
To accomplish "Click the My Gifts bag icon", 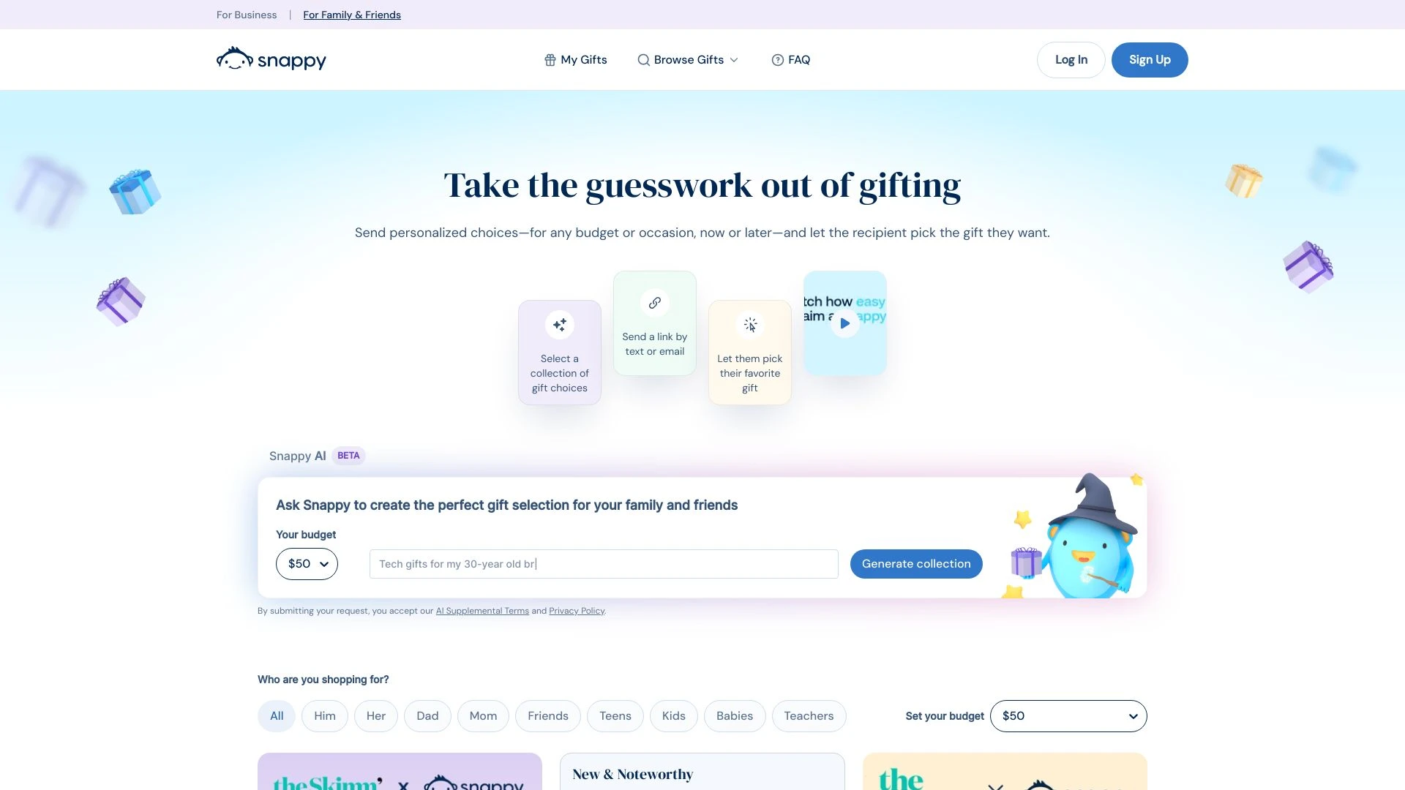I will point(549,59).
